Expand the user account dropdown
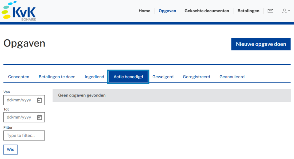The width and height of the screenshot is (294, 159). coord(285,11)
